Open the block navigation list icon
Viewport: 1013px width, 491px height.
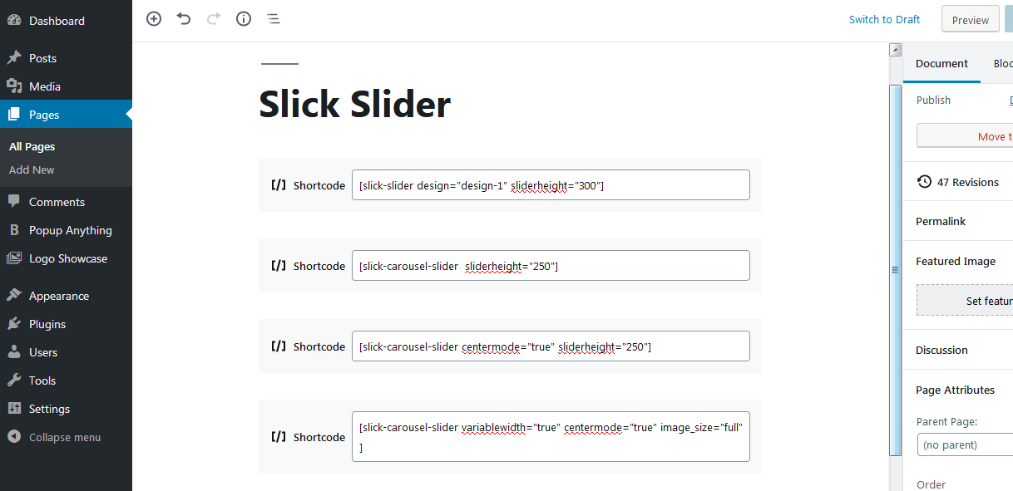pyautogui.click(x=273, y=18)
